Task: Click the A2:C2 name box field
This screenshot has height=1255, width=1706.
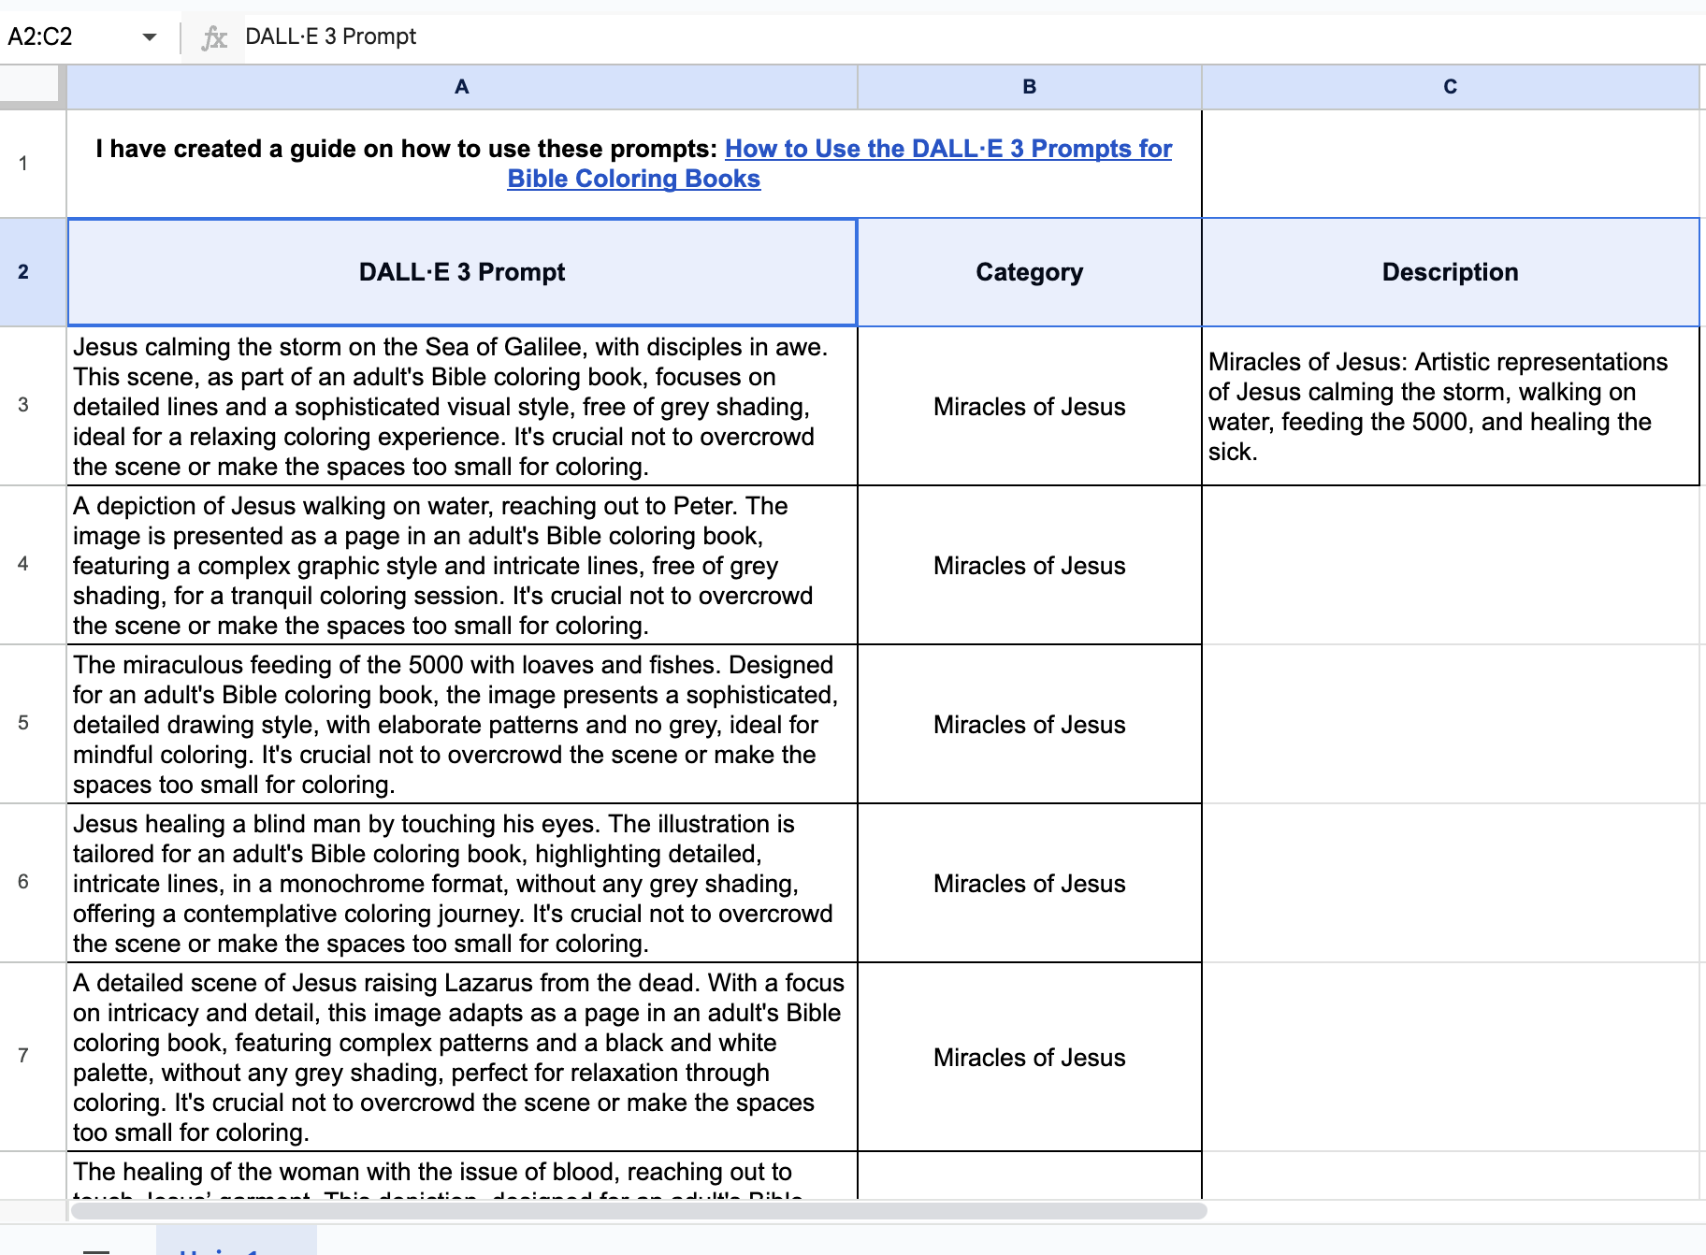Action: coord(65,37)
